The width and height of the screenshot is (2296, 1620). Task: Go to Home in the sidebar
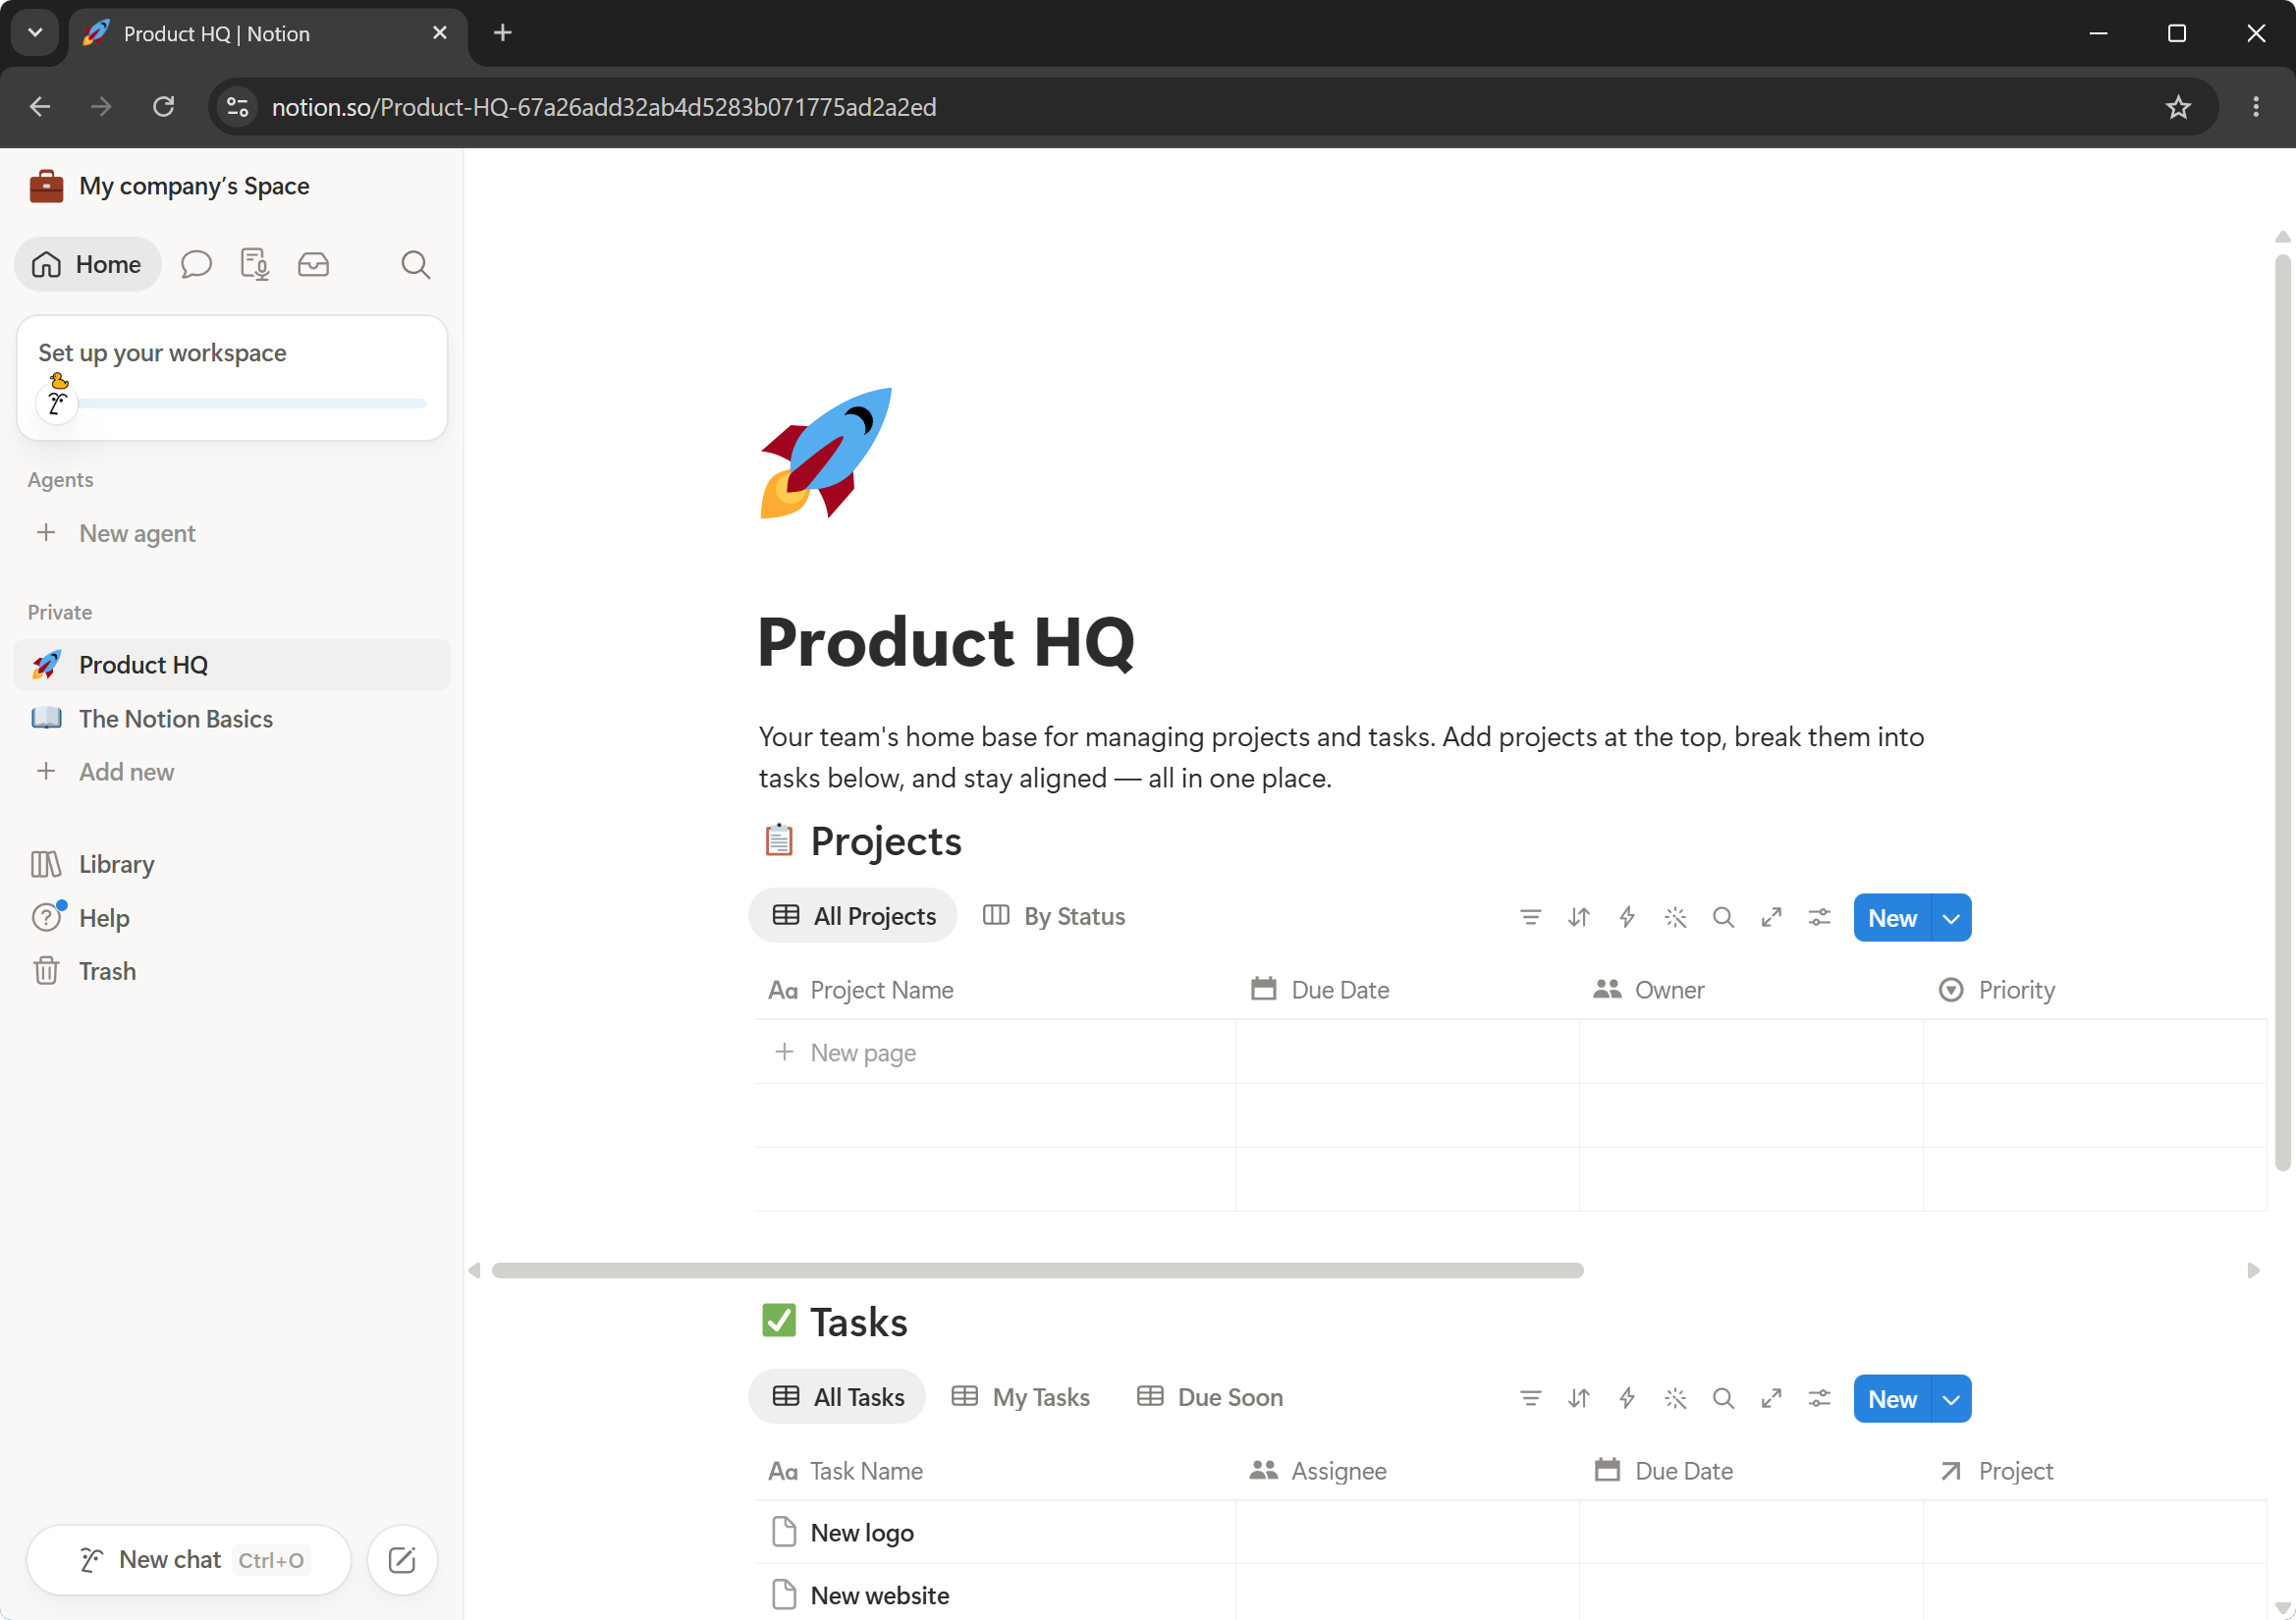click(x=87, y=265)
